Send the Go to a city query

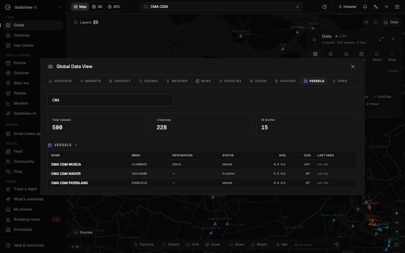(336, 245)
